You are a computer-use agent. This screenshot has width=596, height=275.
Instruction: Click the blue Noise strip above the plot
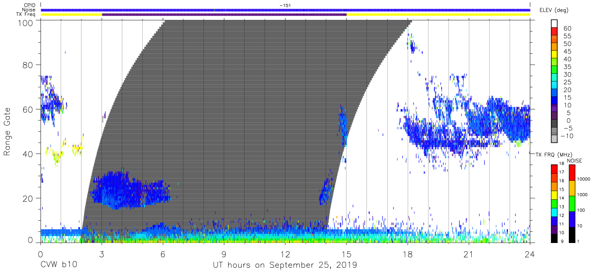click(x=285, y=10)
